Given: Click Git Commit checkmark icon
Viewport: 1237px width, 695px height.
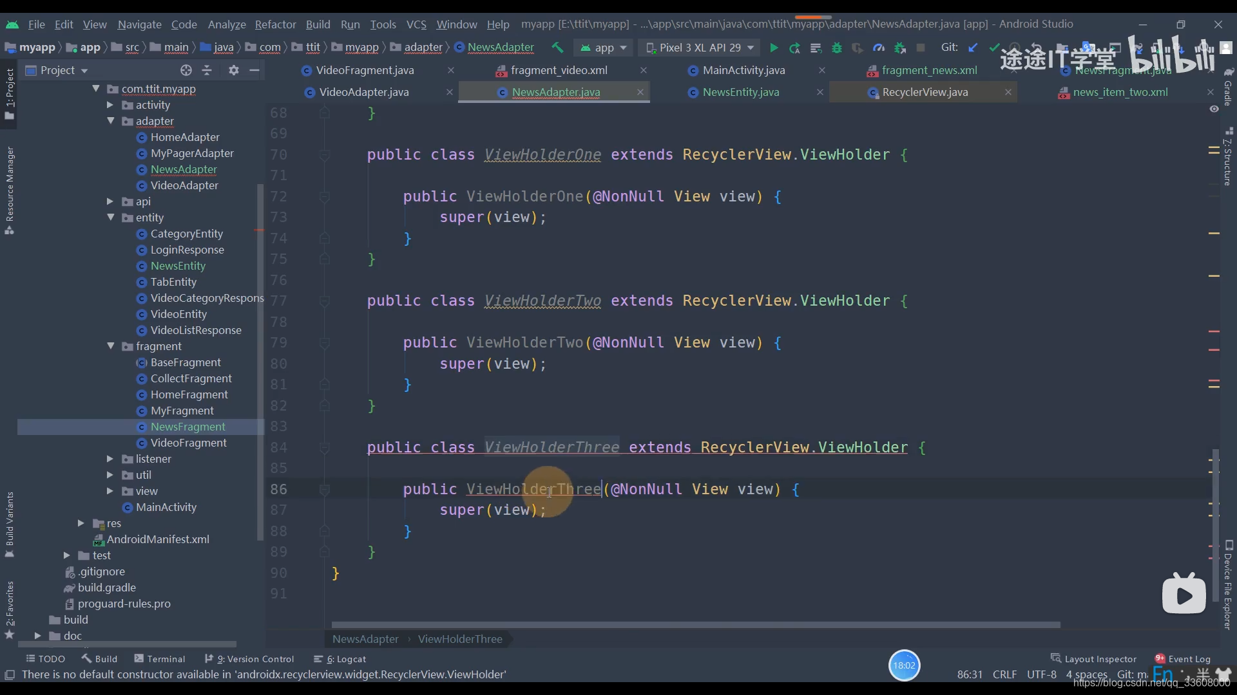Looking at the screenshot, I should (994, 48).
